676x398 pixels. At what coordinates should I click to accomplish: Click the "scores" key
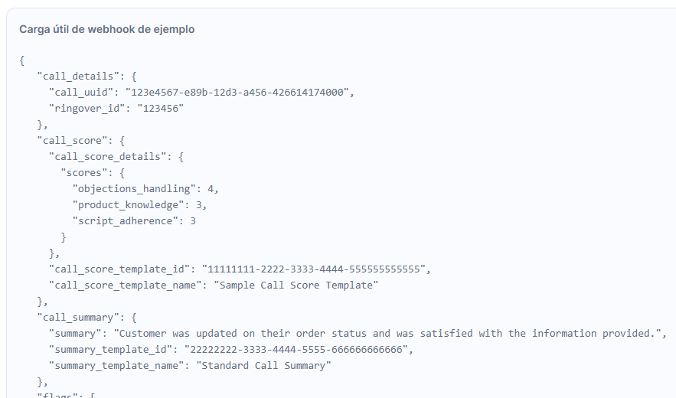point(83,172)
